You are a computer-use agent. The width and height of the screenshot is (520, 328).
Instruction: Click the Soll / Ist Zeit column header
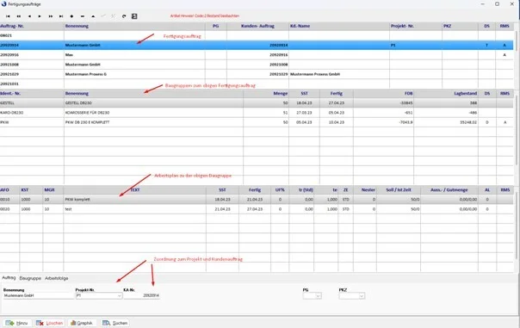[399, 190]
